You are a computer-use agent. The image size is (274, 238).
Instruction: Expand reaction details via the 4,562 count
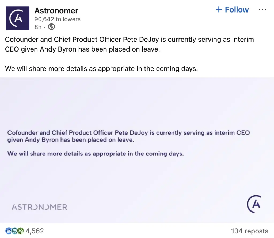pyautogui.click(x=34, y=231)
